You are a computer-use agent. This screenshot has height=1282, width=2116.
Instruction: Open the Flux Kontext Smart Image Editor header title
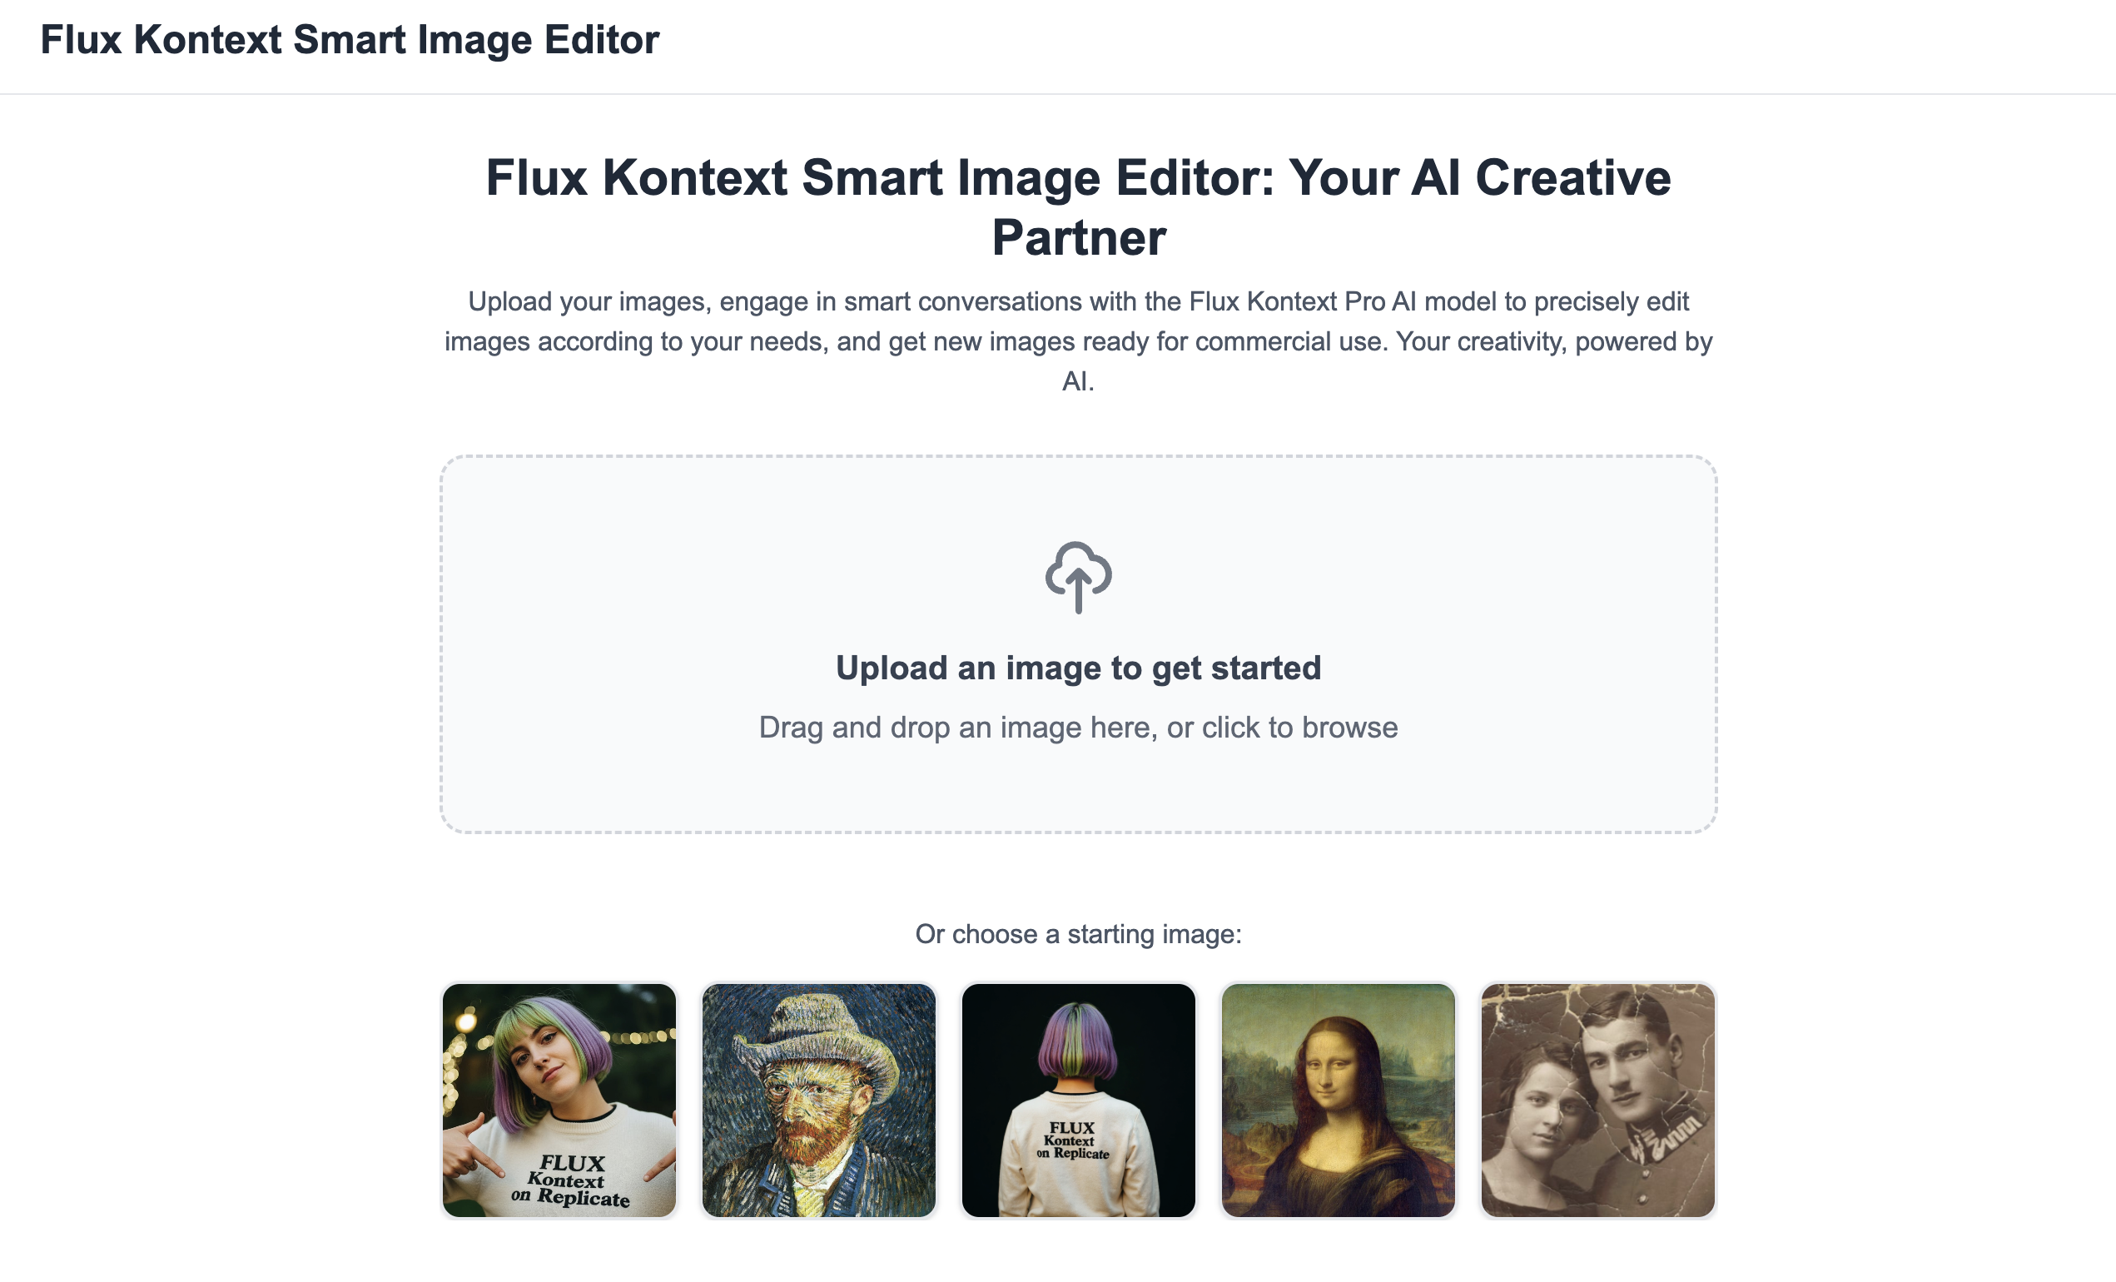pyautogui.click(x=350, y=40)
